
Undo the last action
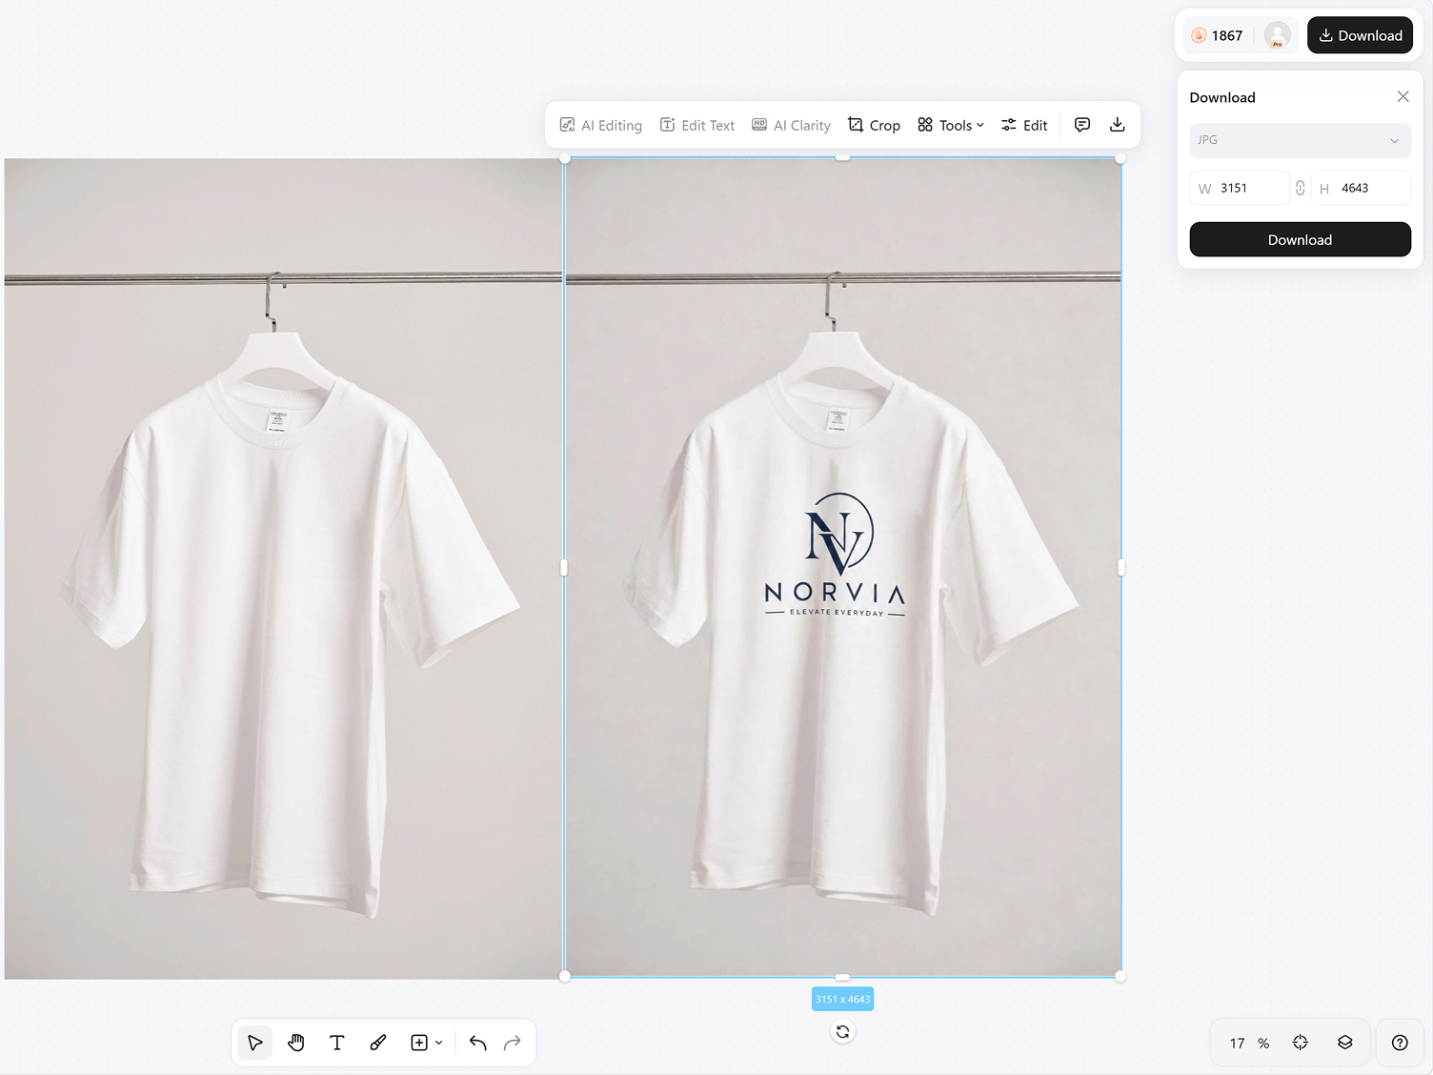tap(478, 1043)
